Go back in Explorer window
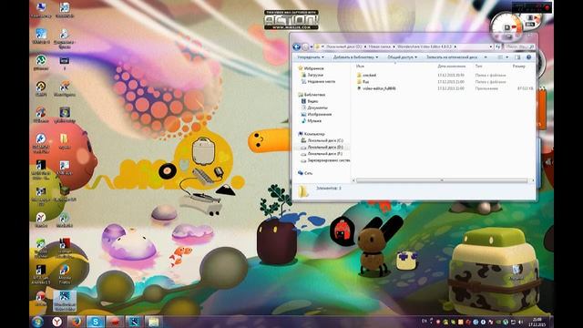 click(297, 46)
